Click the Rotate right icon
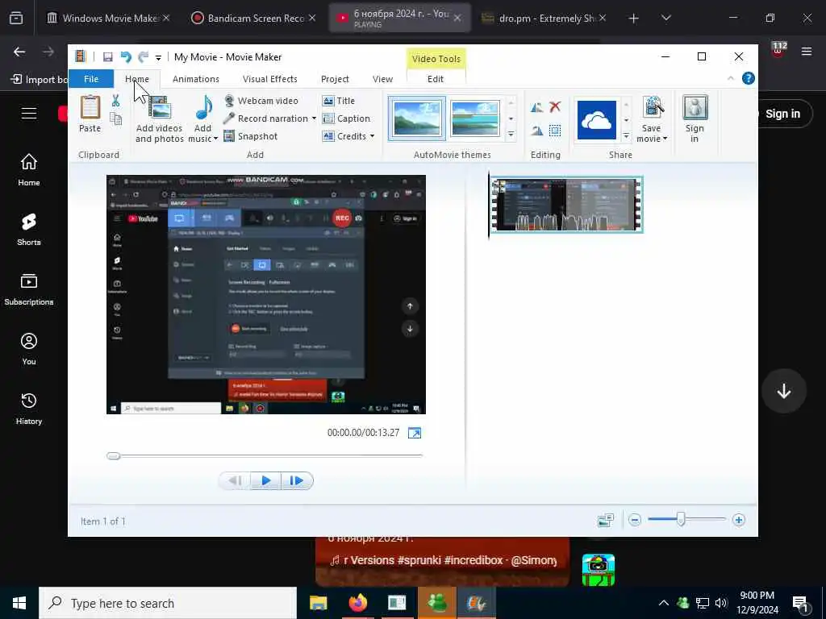The height and width of the screenshot is (619, 826). click(536, 131)
